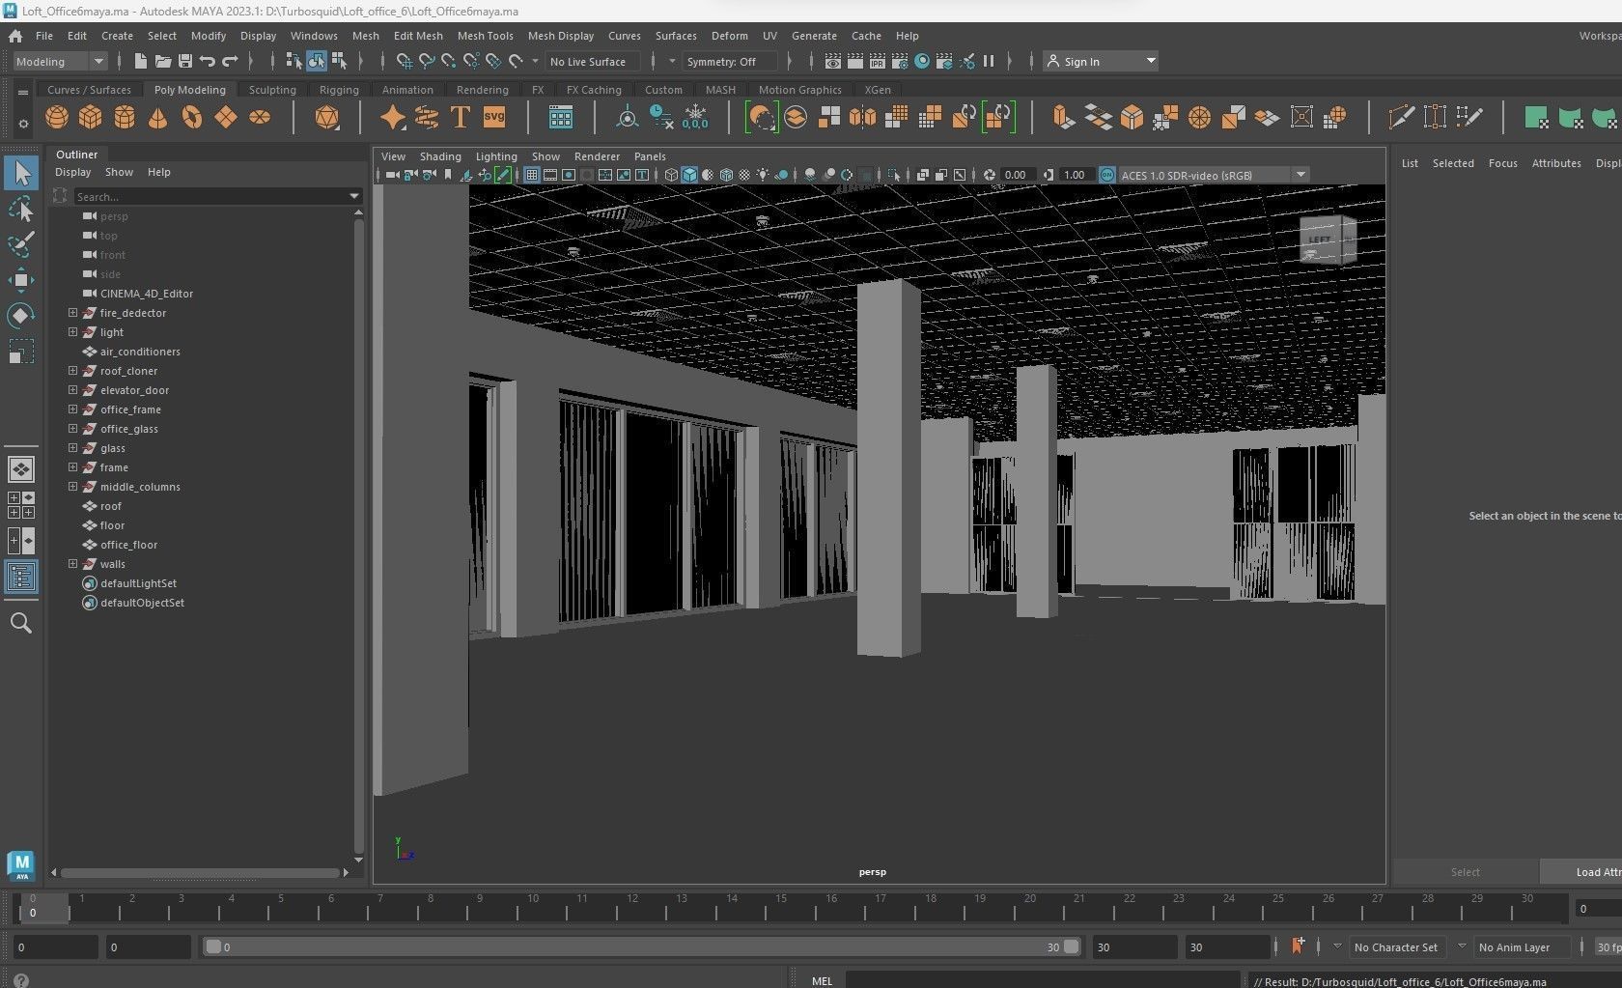Viewport: 1622px width, 988px height.
Task: Toggle the color management view transform icon
Action: pos(1107,175)
